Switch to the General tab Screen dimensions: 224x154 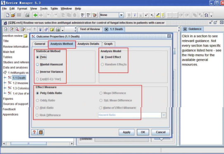40,44
